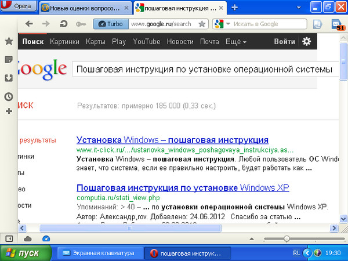Image resolution: width=348 pixels, height=261 pixels.
Task: Go back to previous page
Action: (x=29, y=24)
